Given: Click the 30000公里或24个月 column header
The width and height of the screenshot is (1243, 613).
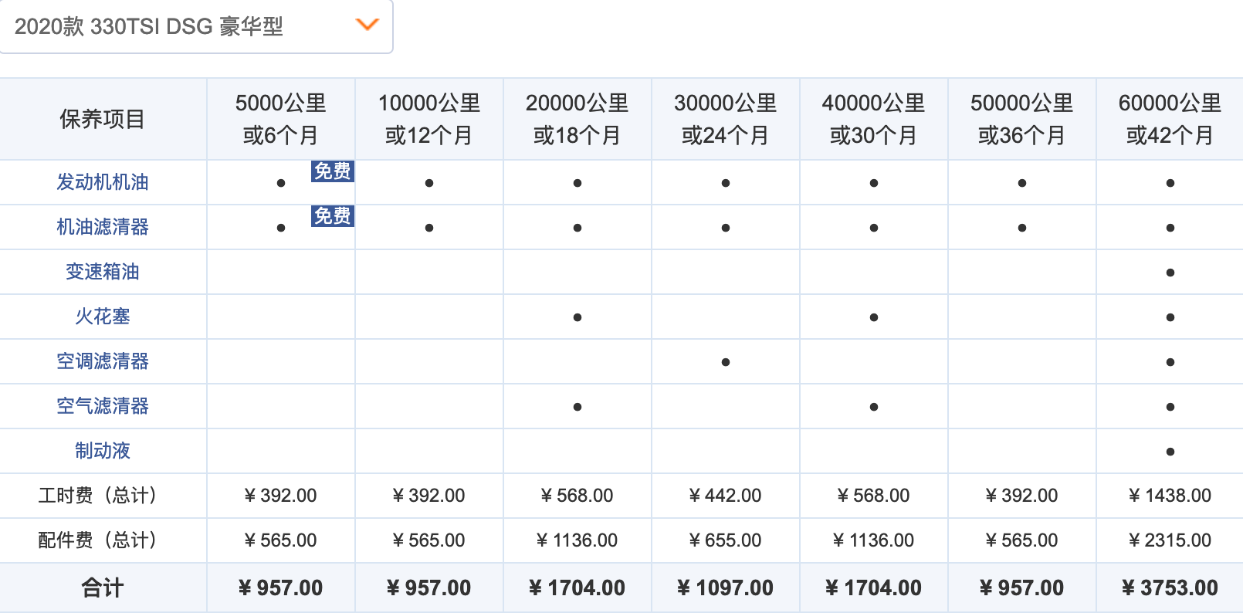Looking at the screenshot, I should point(726,119).
